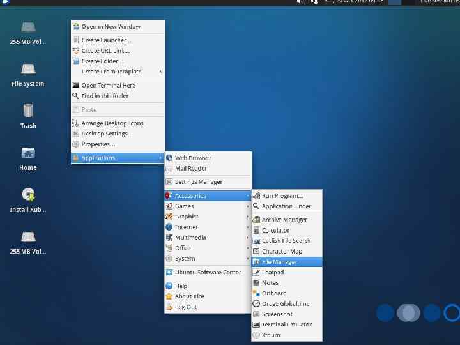Expand the Graphics submenu

(208, 217)
